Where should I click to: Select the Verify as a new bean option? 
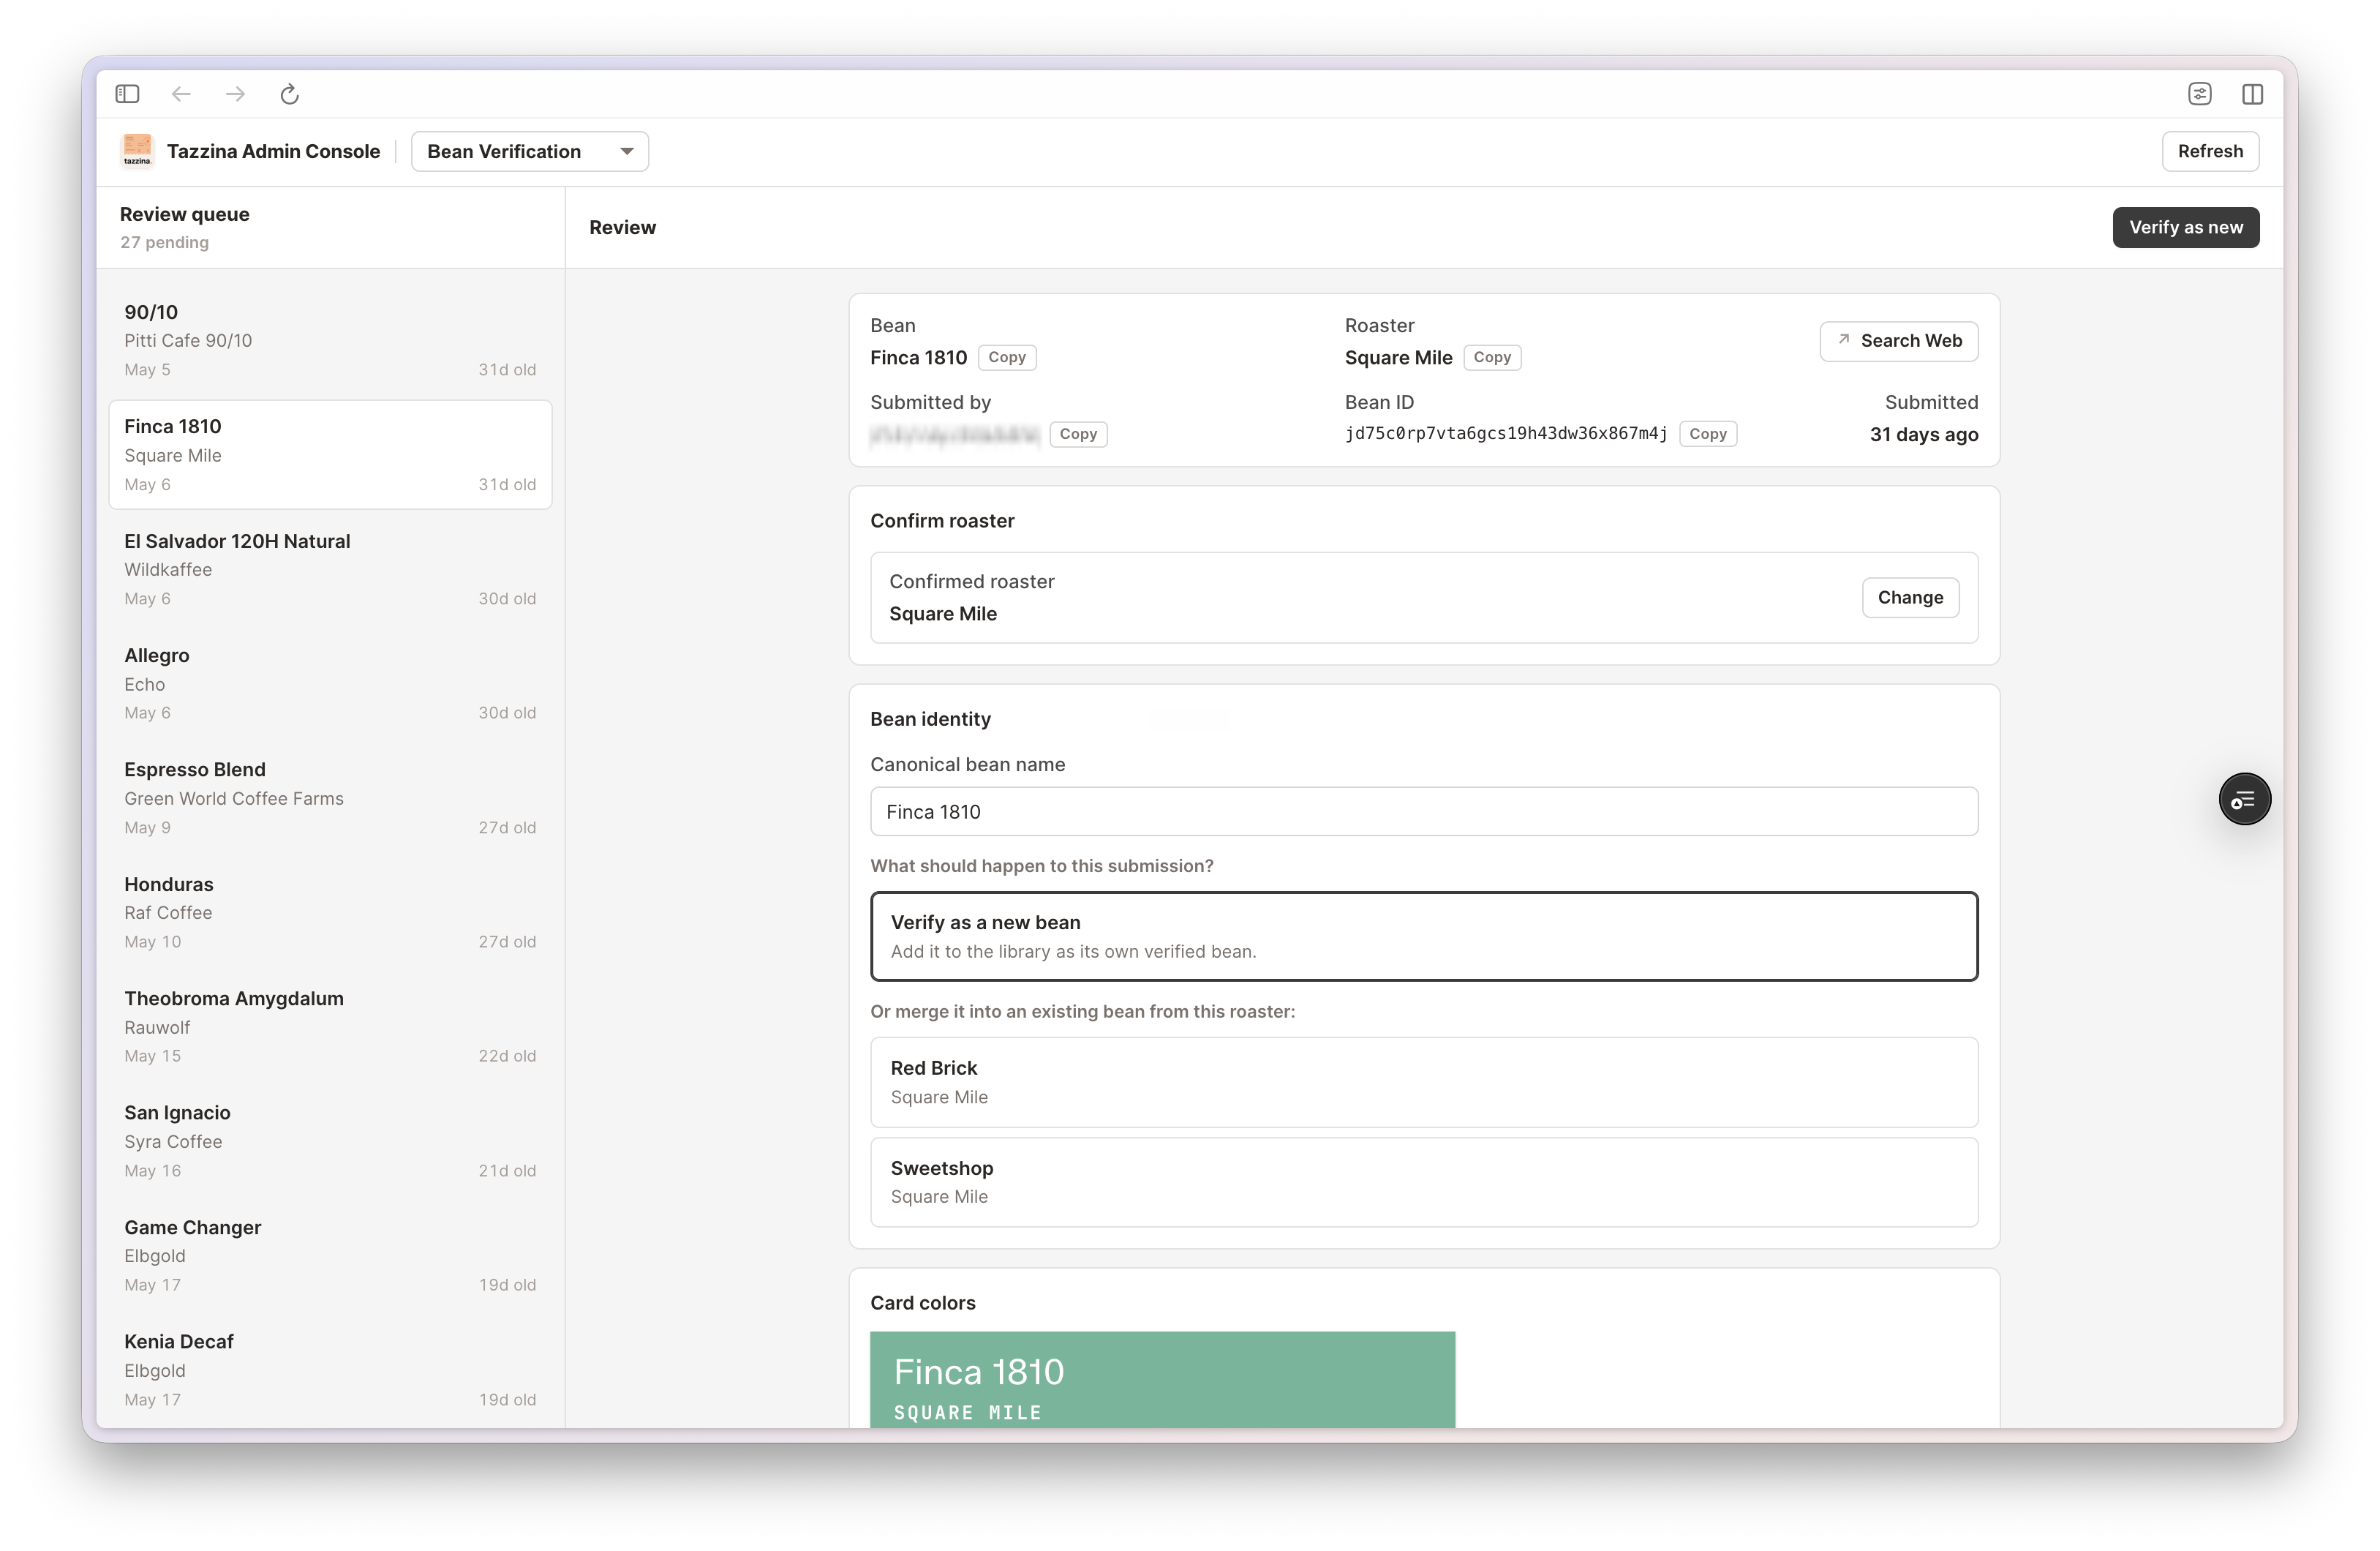click(x=1423, y=936)
